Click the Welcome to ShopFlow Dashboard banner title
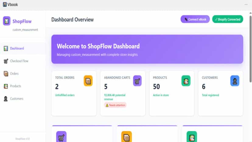252x142 pixels. coord(98,46)
